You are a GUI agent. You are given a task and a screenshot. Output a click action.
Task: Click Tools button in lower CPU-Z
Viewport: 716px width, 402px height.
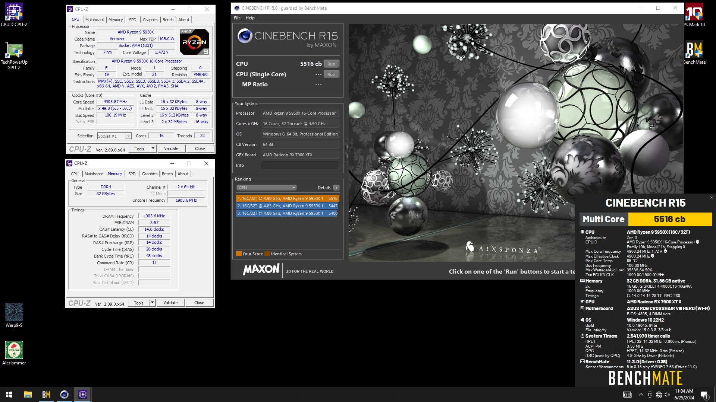pos(139,303)
